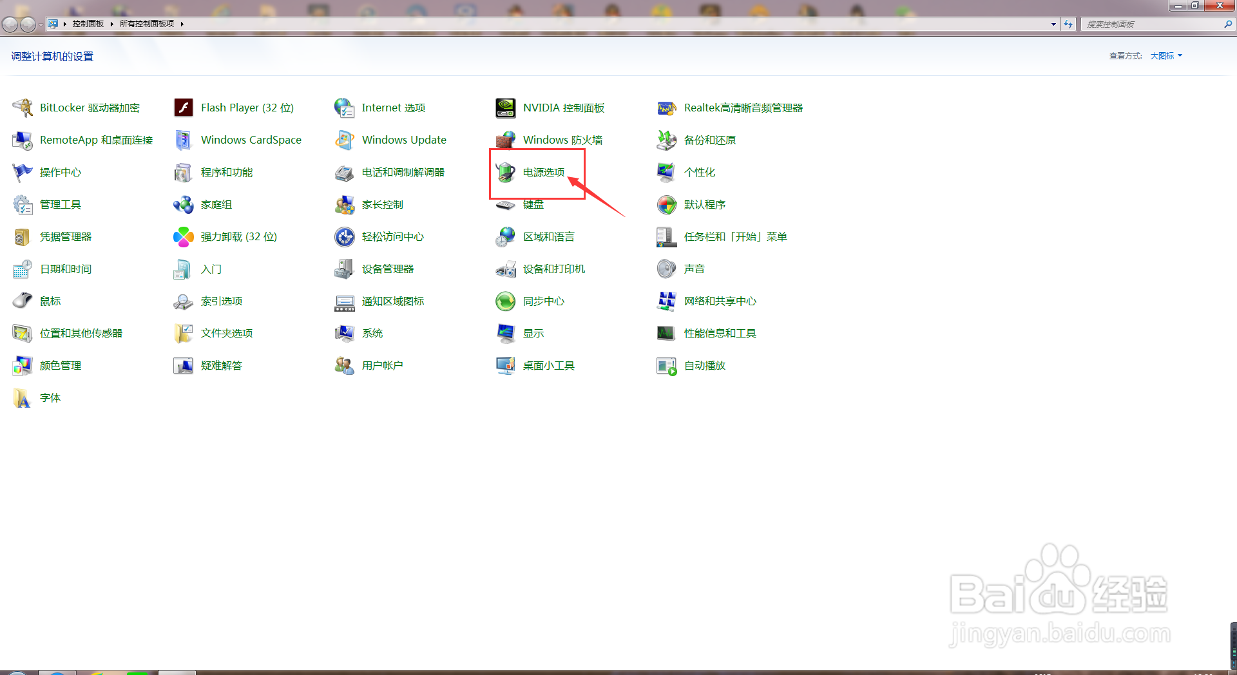Click the 键盘 link

533,204
